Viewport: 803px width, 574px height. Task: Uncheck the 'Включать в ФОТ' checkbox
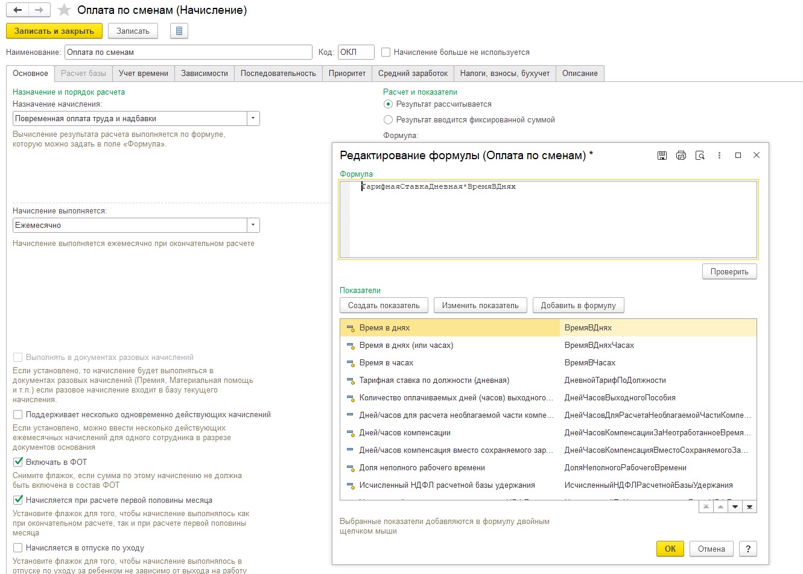(x=18, y=462)
